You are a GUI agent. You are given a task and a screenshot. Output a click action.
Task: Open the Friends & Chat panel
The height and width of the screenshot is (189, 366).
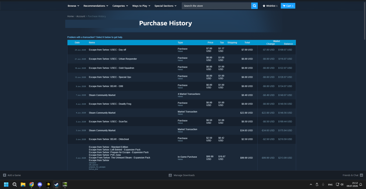pyautogui.click(x=353, y=175)
